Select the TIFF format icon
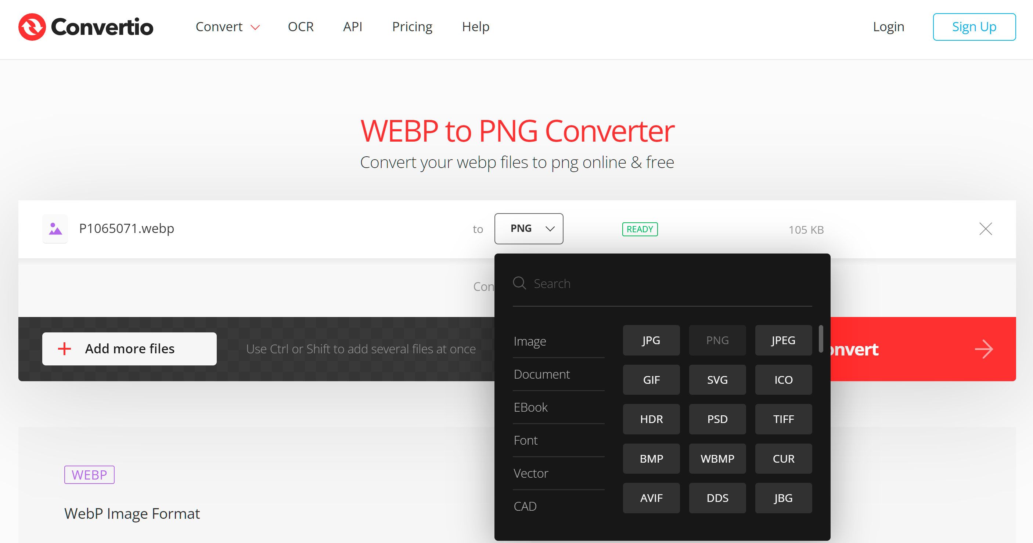Image resolution: width=1033 pixels, height=543 pixels. coord(783,419)
